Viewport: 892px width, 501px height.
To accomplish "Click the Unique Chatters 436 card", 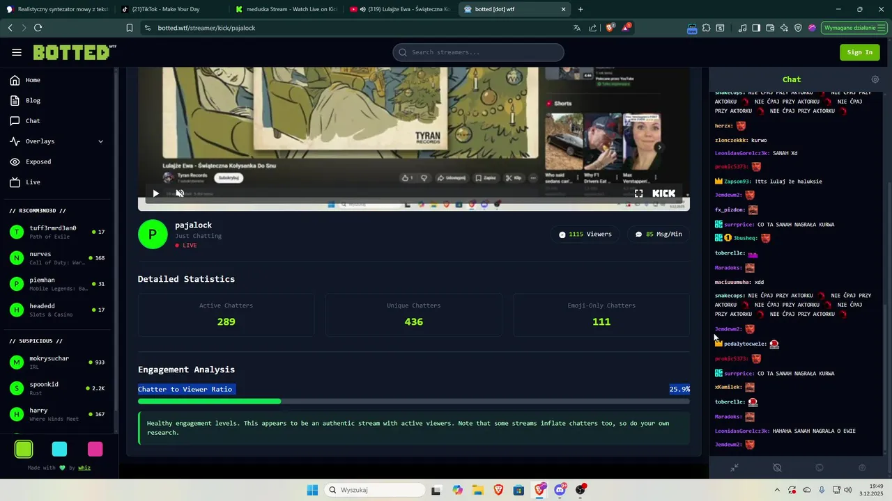I will point(413,315).
